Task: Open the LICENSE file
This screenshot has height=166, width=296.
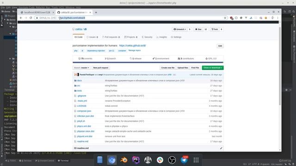Action: [82, 106]
